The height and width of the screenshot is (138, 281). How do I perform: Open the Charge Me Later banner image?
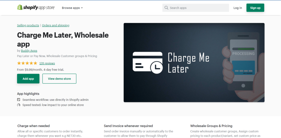pos(194,63)
